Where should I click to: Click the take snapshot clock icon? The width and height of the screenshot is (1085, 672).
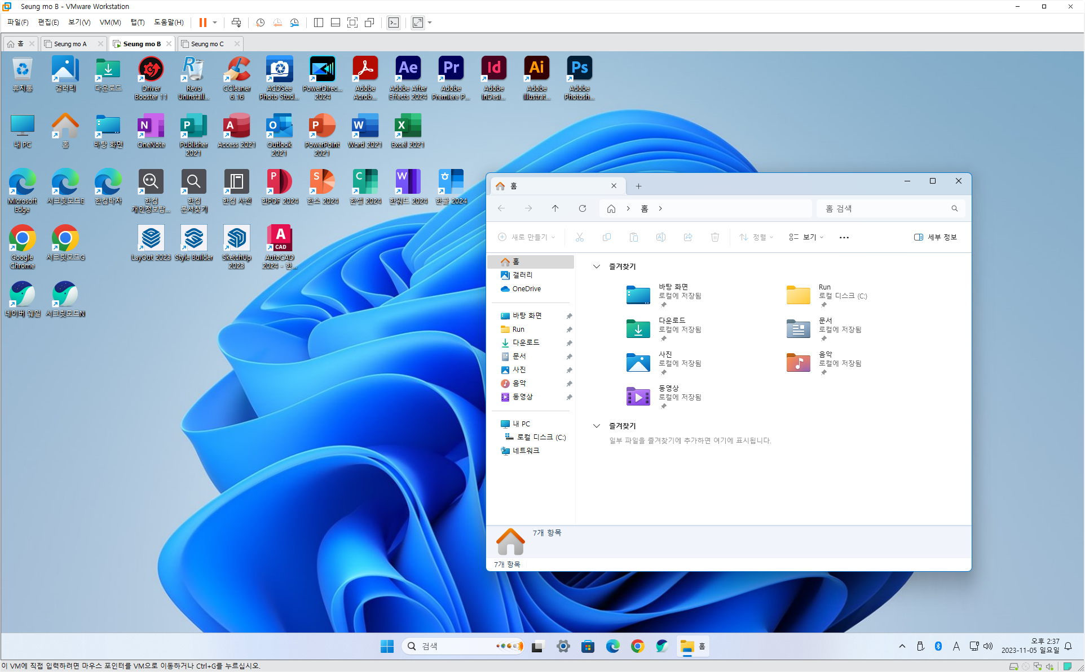(x=260, y=23)
